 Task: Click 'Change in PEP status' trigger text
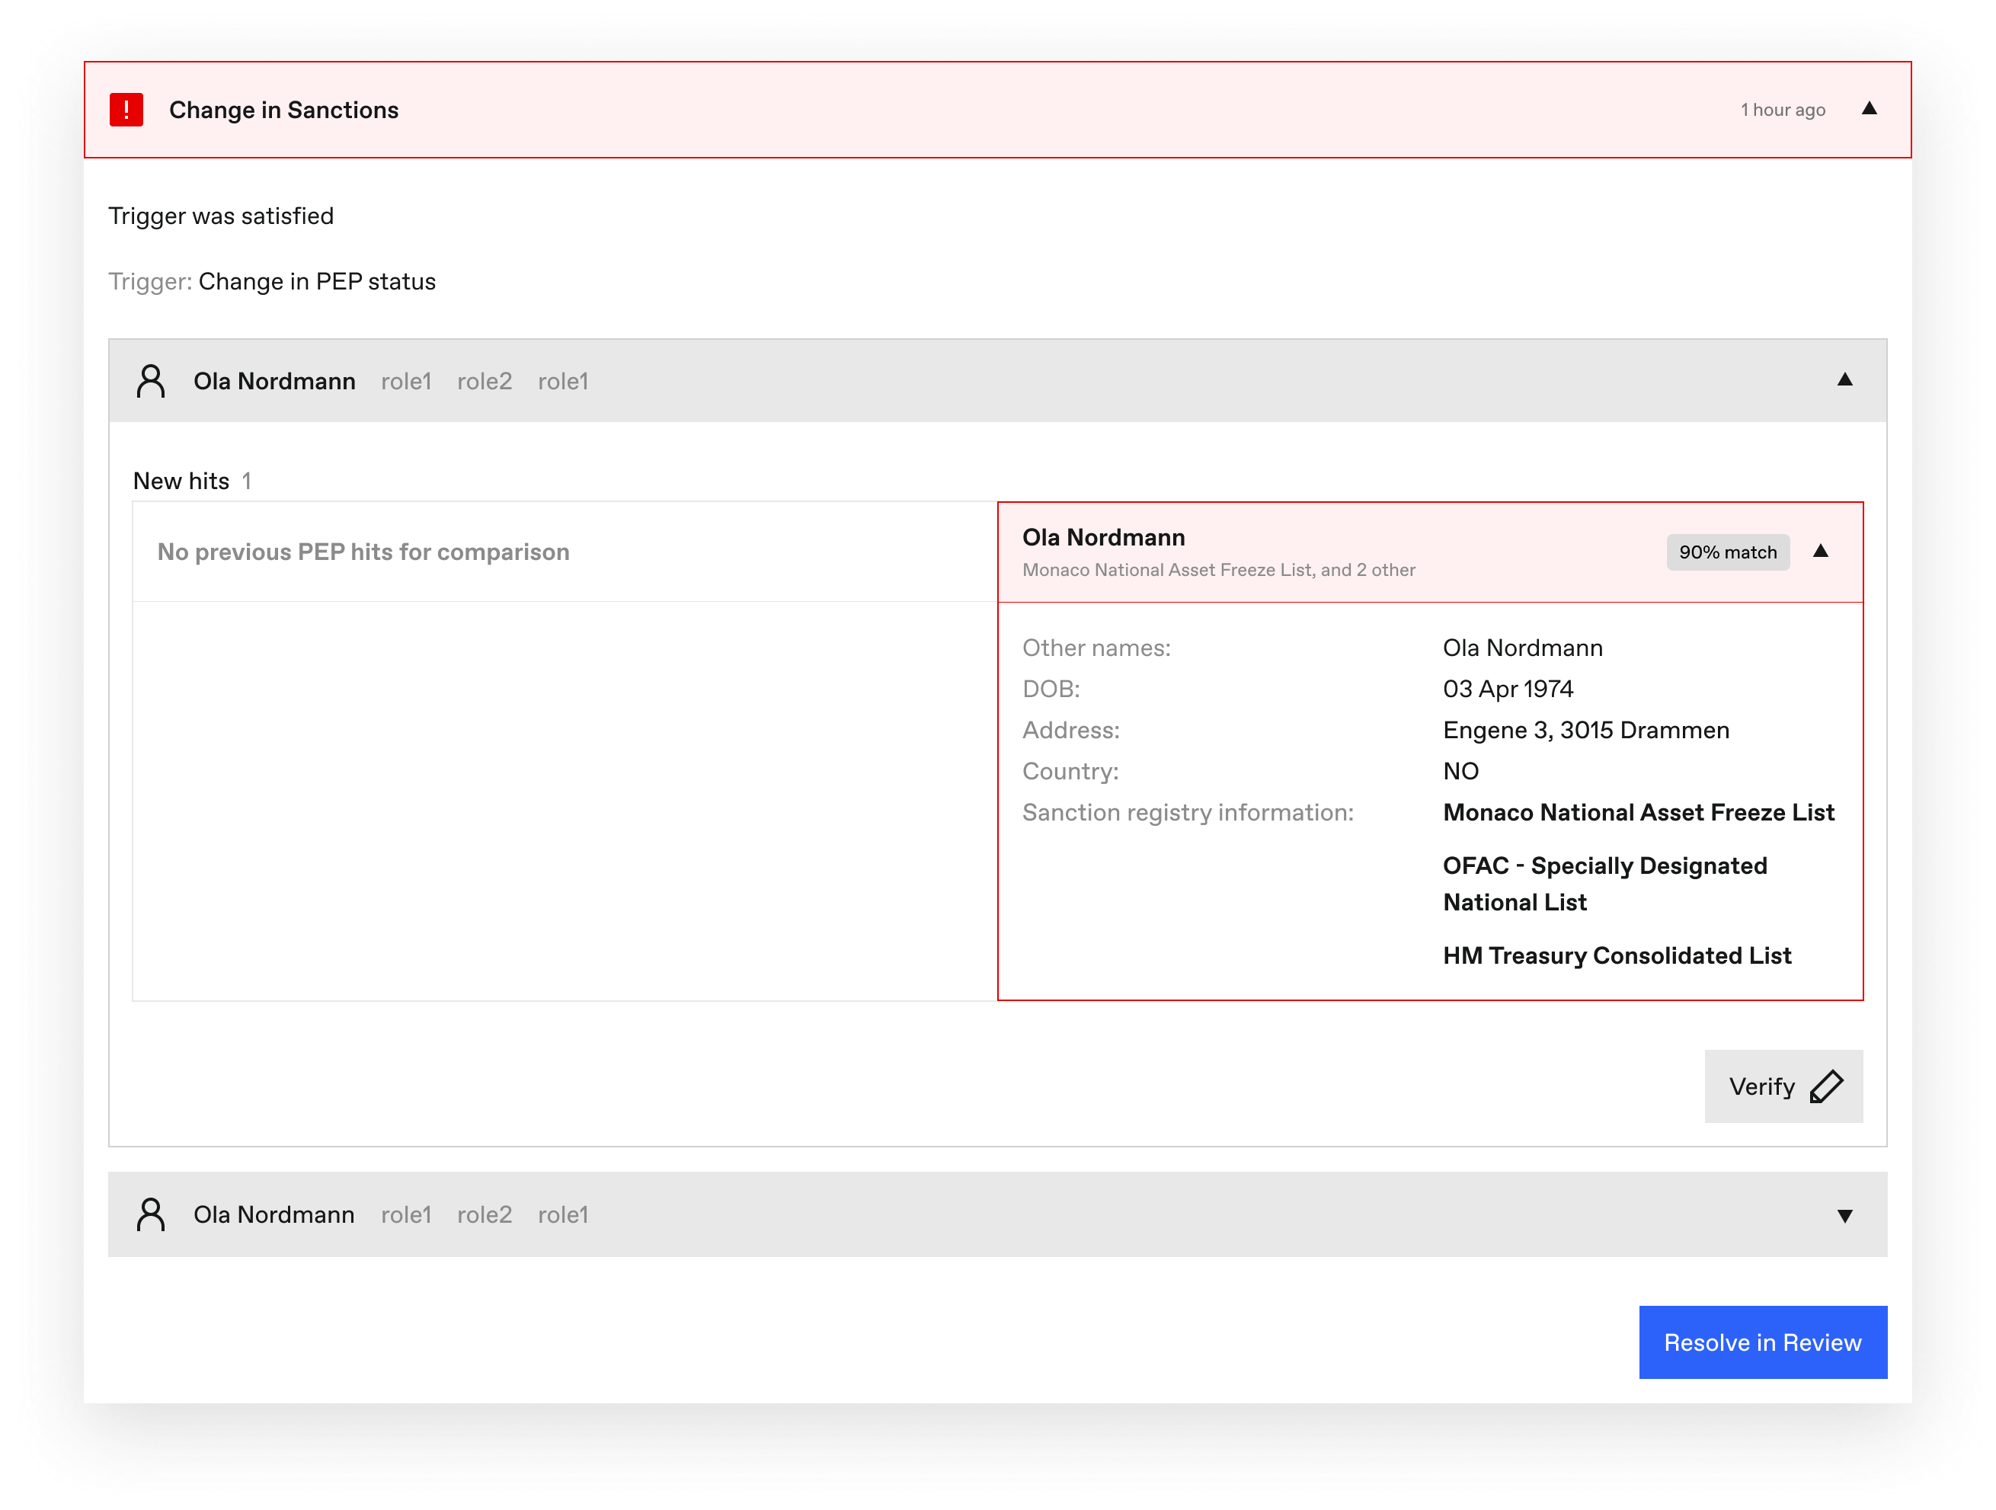[x=317, y=282]
